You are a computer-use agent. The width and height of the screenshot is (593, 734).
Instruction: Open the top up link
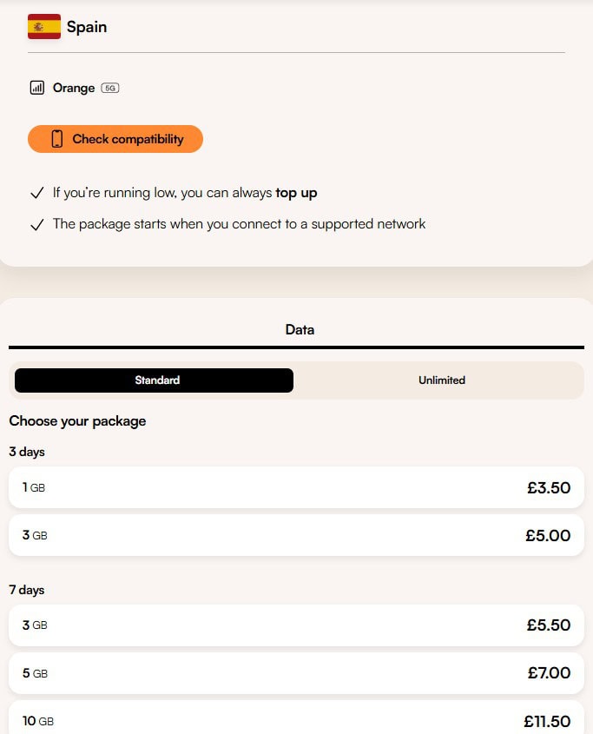coord(297,192)
